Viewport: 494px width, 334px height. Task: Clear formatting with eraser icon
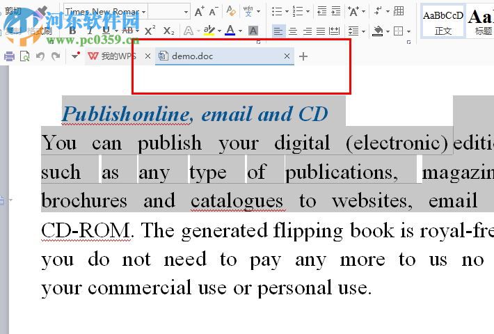231,11
